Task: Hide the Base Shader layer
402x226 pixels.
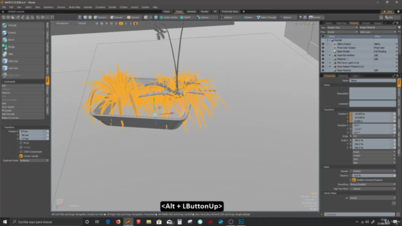Action: coord(323,51)
